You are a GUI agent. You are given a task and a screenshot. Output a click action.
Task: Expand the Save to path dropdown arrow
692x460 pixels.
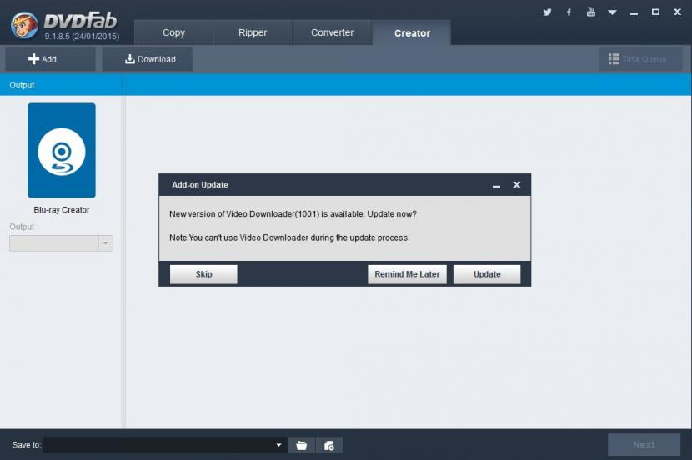pyautogui.click(x=279, y=445)
